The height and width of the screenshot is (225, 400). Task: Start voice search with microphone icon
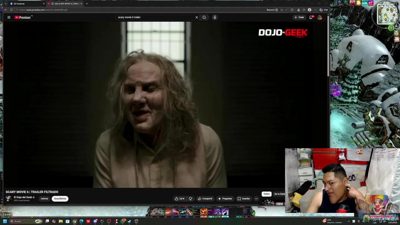(215, 17)
